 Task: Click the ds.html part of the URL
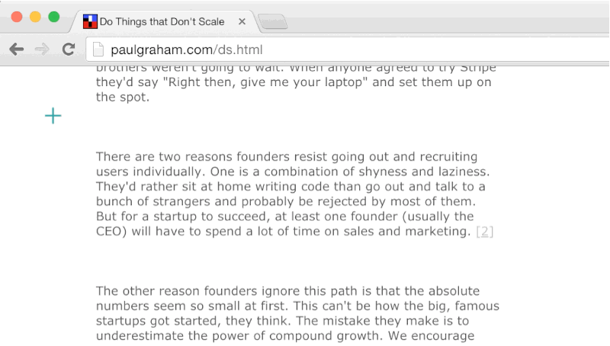point(240,50)
